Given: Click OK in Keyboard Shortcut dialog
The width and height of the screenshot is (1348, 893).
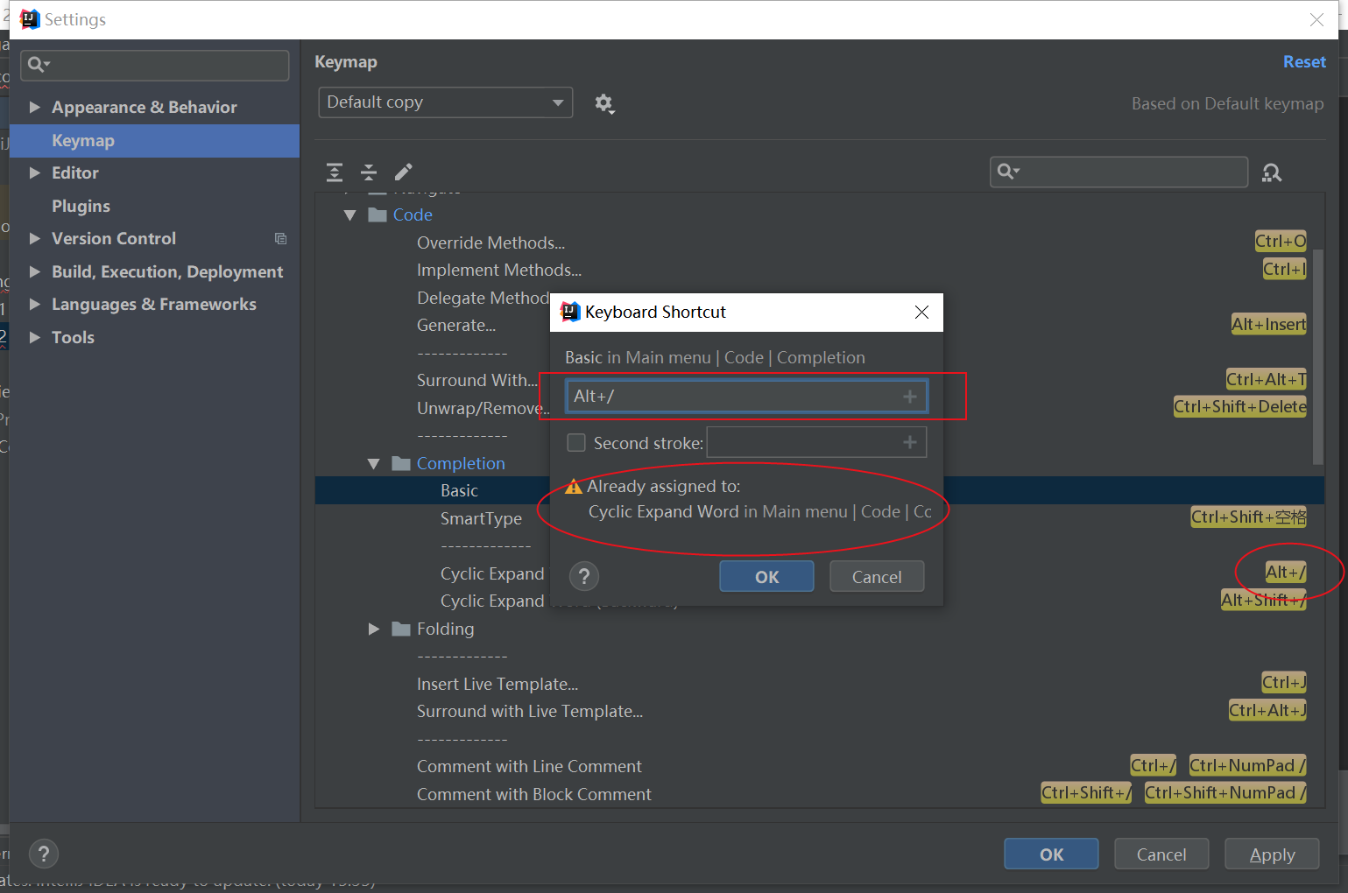Looking at the screenshot, I should pos(766,576).
